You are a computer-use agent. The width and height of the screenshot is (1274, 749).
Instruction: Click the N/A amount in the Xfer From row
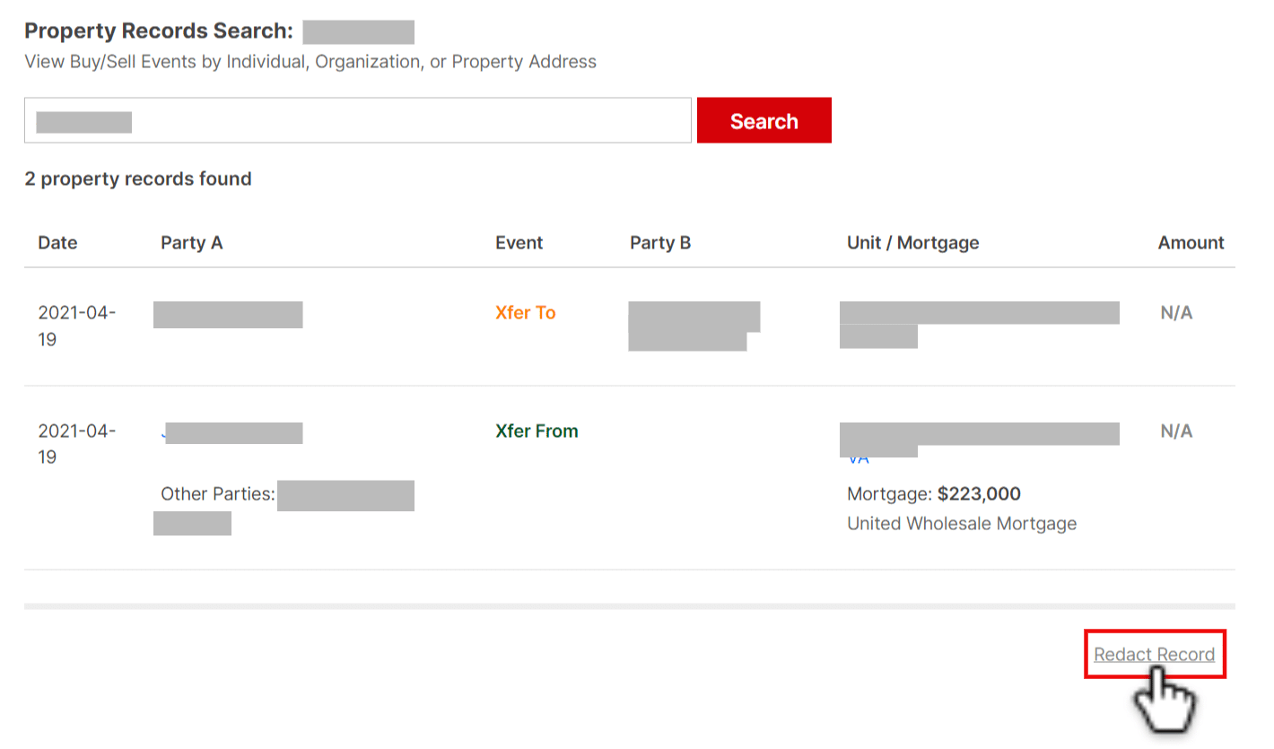[1176, 431]
